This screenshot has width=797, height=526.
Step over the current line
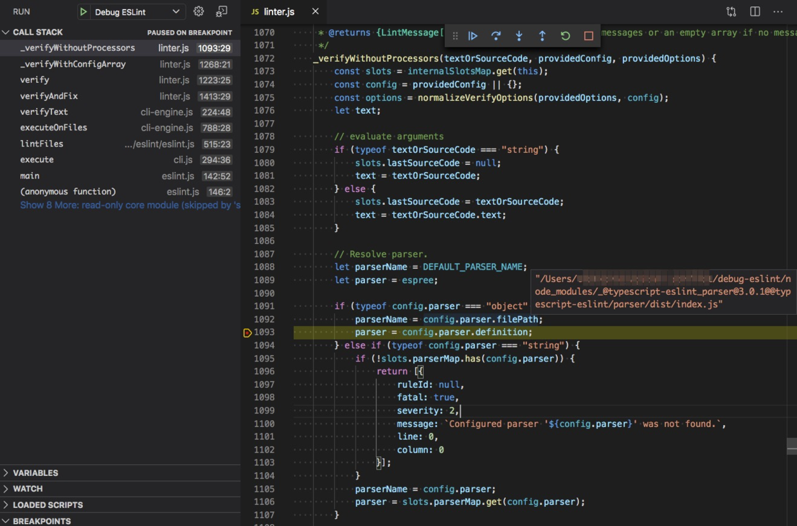tap(496, 36)
